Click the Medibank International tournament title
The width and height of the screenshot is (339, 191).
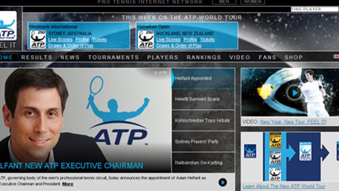point(53,27)
